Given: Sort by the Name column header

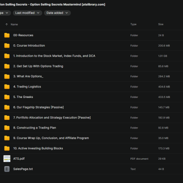Looking at the screenshot, I should pyautogui.click(x=14, y=24).
